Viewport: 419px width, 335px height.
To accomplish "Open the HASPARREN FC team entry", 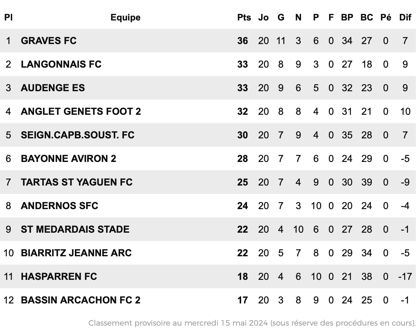I will click(x=59, y=276).
